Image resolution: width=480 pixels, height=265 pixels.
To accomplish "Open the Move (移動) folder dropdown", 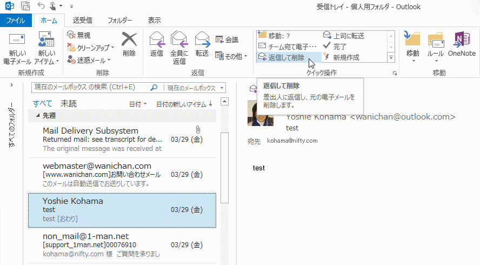I will (x=412, y=47).
